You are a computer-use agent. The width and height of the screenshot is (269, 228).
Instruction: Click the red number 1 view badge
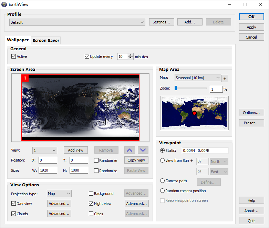point(25,78)
